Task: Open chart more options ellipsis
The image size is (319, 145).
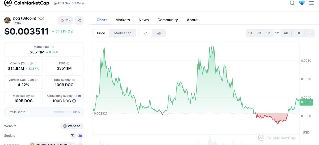Action: [x=310, y=33]
